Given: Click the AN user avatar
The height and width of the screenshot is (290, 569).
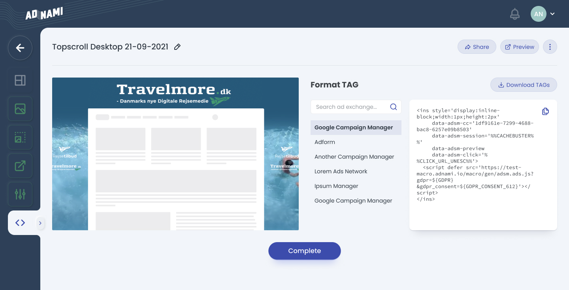Looking at the screenshot, I should click(x=539, y=14).
